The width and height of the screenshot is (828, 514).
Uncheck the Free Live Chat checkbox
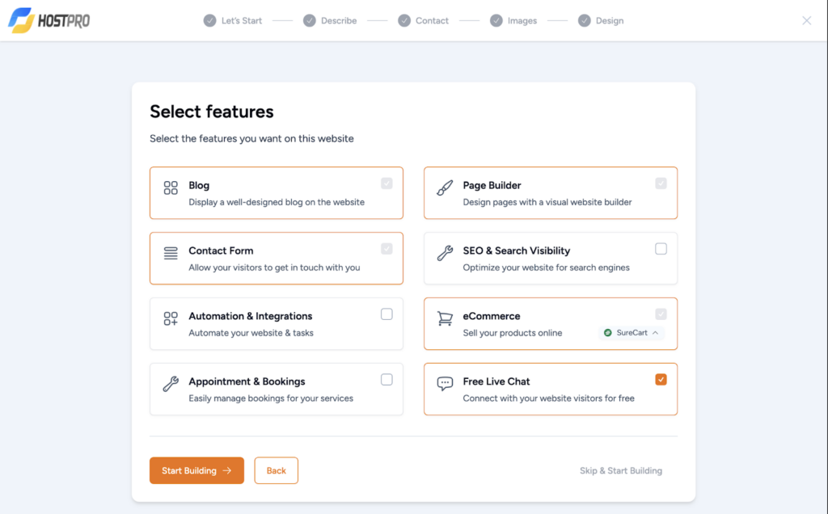pyautogui.click(x=661, y=379)
